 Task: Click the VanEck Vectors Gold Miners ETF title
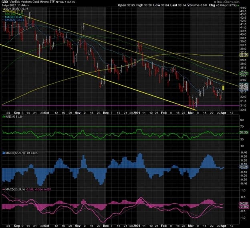pyautogui.click(x=32, y=2)
